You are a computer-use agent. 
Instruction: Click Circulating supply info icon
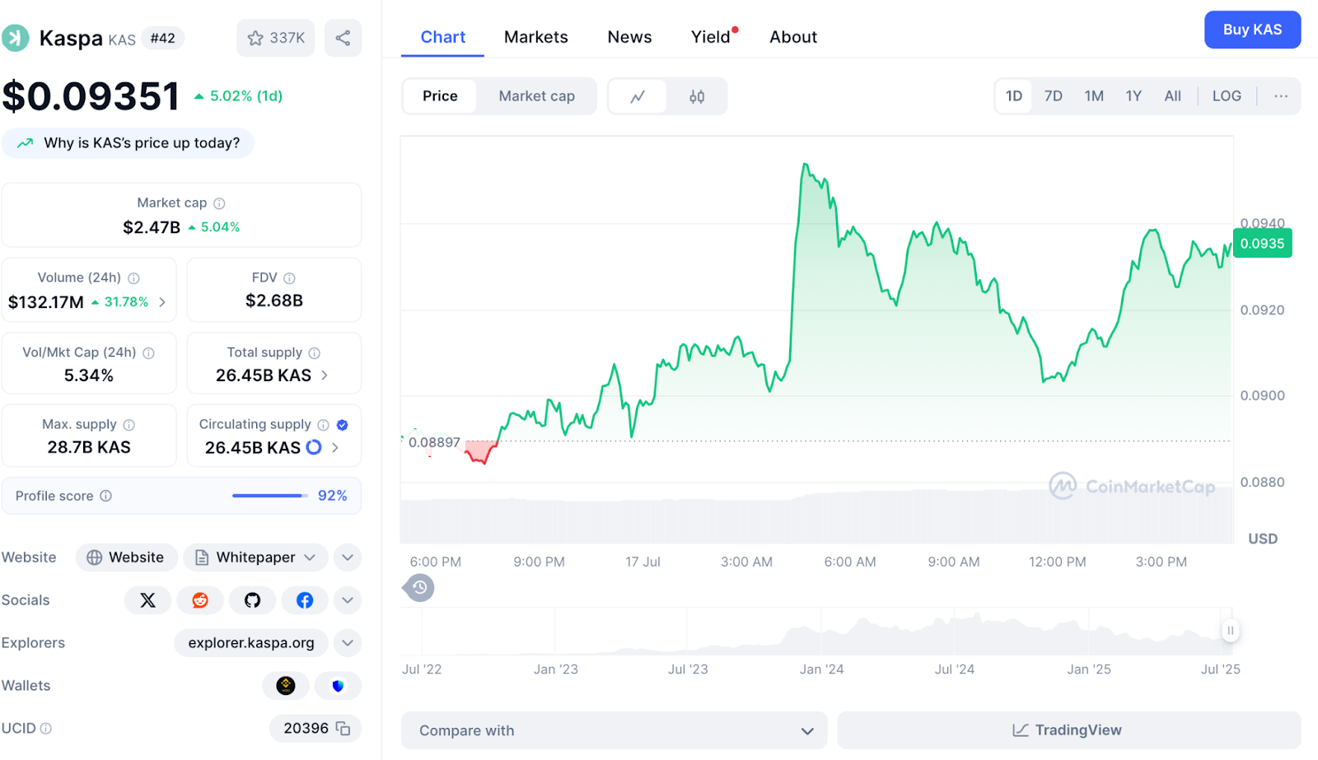click(x=323, y=425)
